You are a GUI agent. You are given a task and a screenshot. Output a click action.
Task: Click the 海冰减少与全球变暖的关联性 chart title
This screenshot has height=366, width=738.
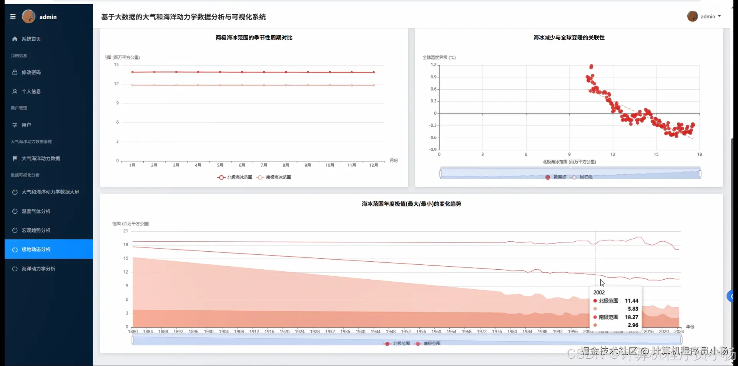tap(569, 38)
